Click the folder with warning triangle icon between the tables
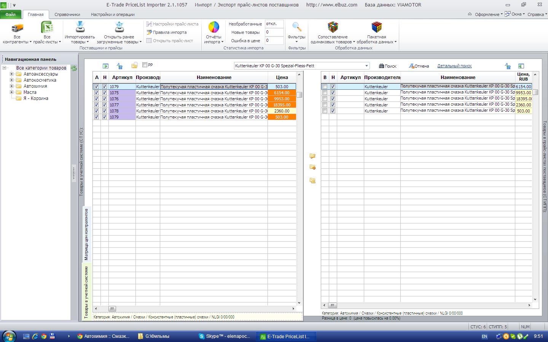Screen dimensions: 548x342 (x=312, y=180)
